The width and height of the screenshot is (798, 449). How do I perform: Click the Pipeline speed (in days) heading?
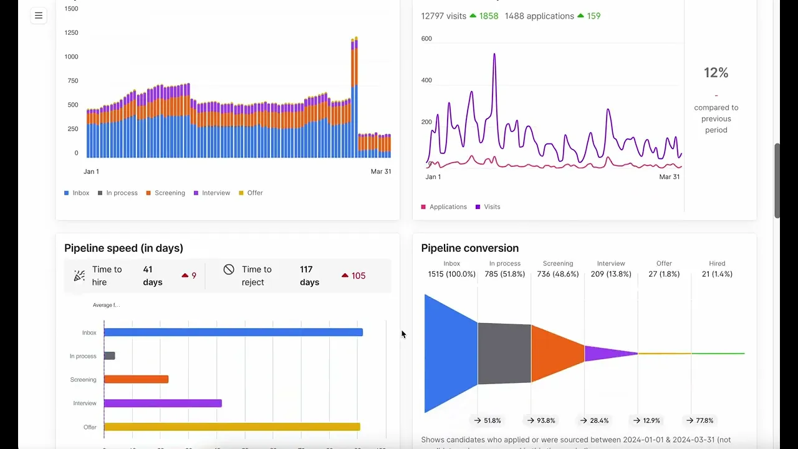(123, 248)
